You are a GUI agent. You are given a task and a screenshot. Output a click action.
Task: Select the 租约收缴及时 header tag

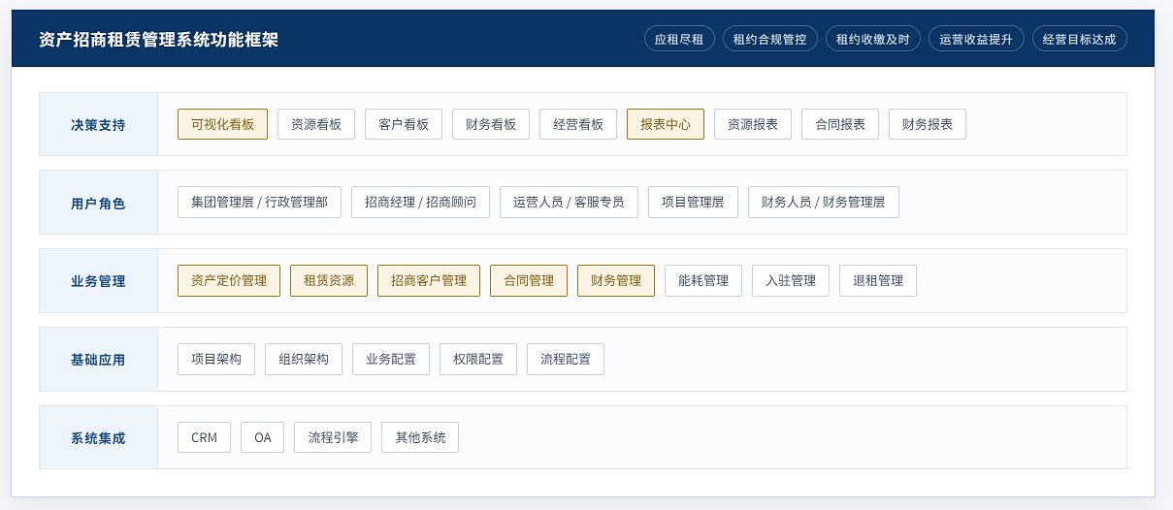point(872,39)
